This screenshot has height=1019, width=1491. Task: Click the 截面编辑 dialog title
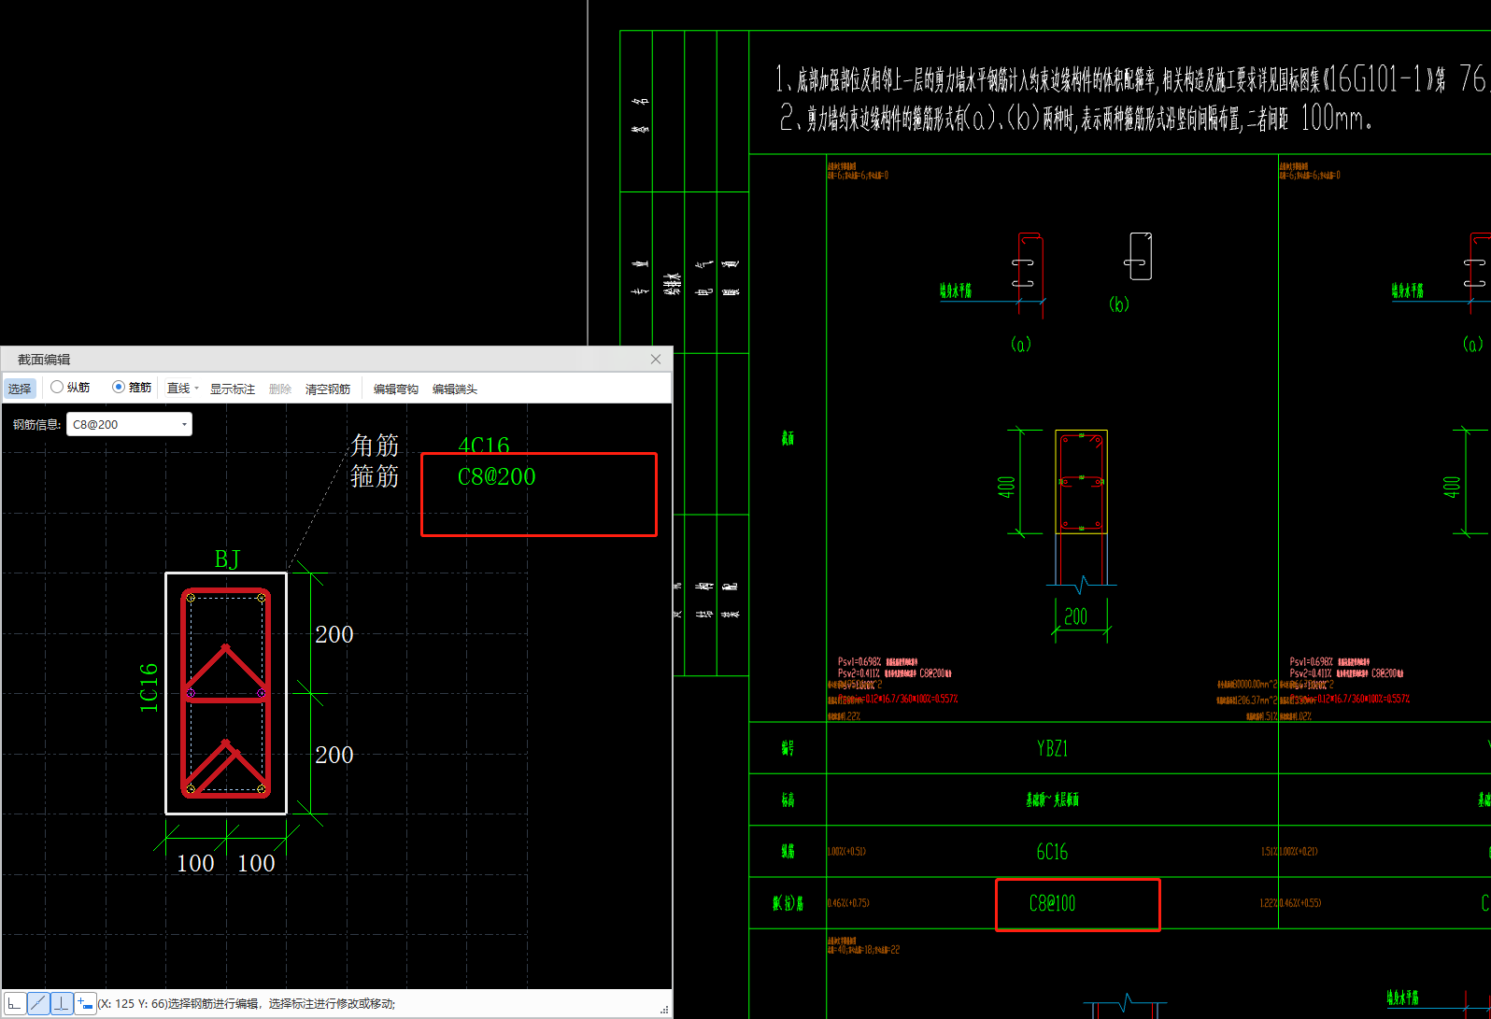click(44, 360)
